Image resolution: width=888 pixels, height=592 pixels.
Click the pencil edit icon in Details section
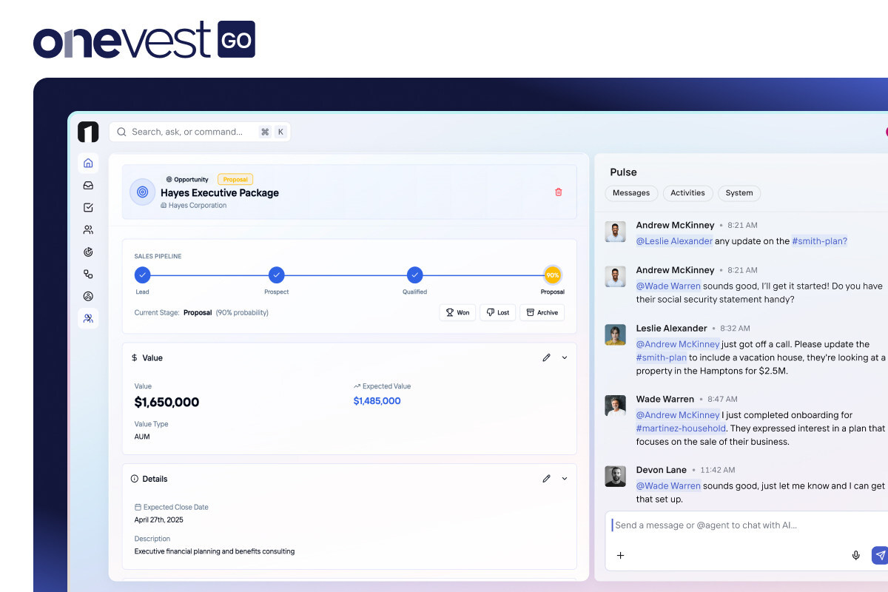coord(546,479)
